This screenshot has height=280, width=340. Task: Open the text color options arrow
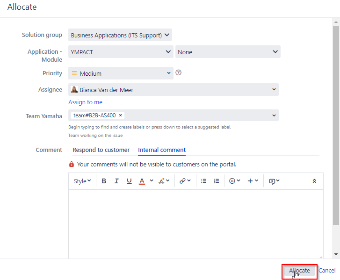[152, 180]
